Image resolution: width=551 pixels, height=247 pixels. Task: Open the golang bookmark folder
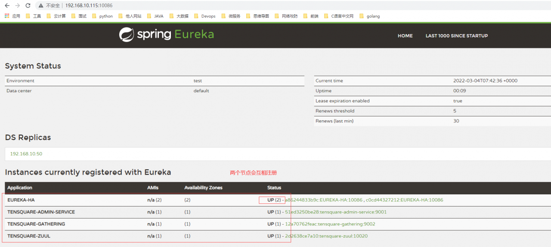coord(369,16)
